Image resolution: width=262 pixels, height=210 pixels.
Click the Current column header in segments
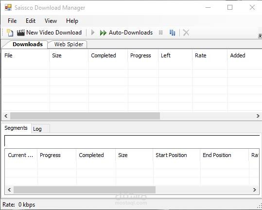click(21, 155)
